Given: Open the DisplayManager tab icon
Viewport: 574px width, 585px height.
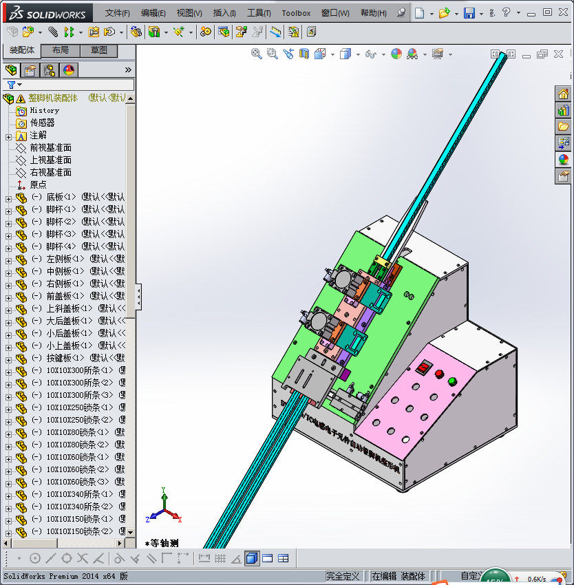Looking at the screenshot, I should click(69, 70).
